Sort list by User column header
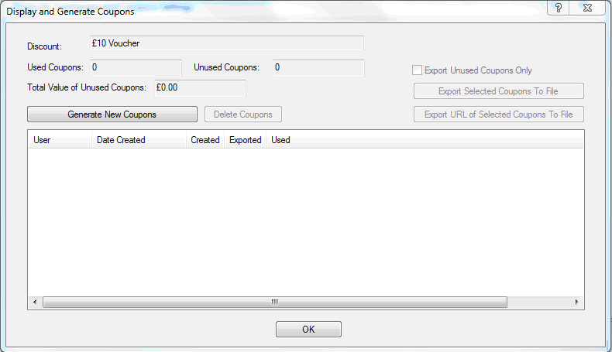The height and width of the screenshot is (352, 612). pyautogui.click(x=60, y=140)
